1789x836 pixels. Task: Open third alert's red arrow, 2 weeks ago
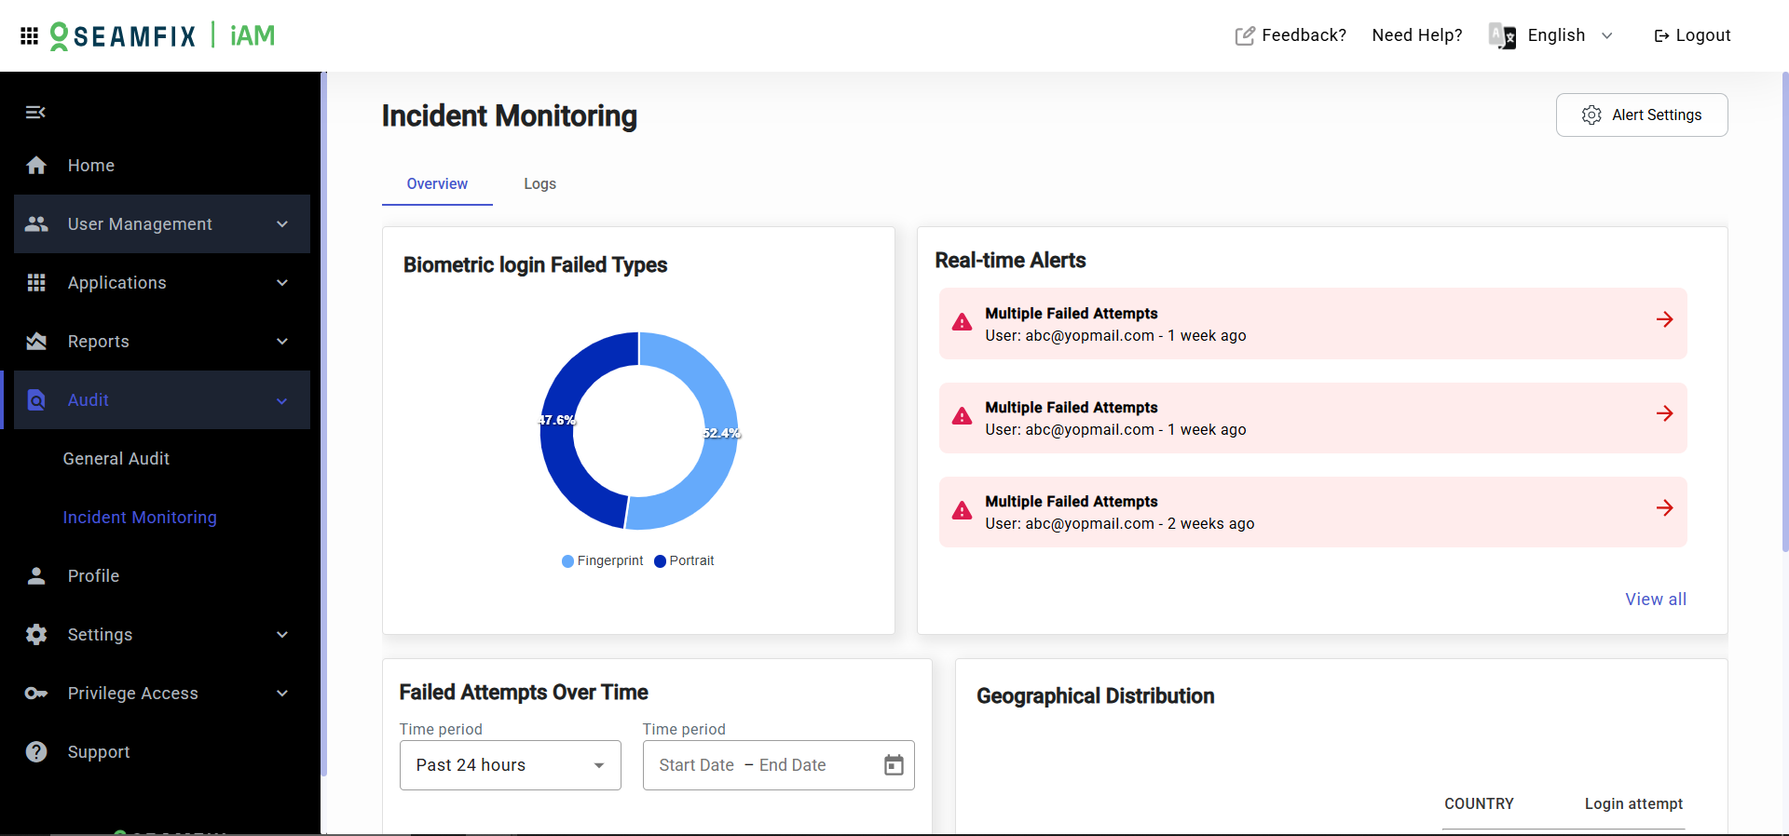[x=1665, y=507]
